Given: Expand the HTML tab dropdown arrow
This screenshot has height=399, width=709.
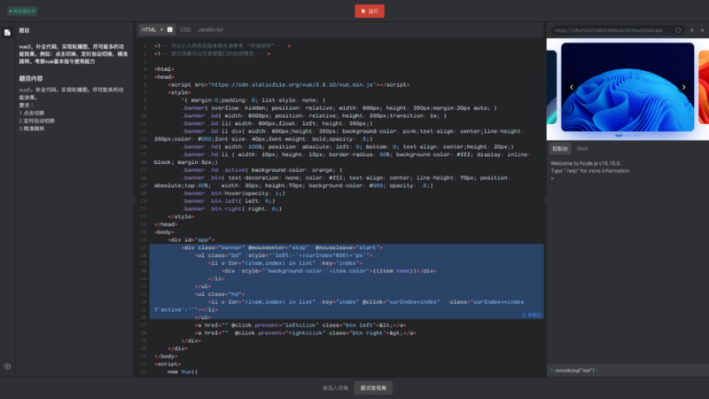Looking at the screenshot, I should point(160,29).
